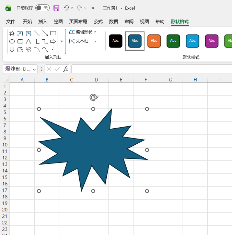The height and width of the screenshot is (235, 232).
Task: Switch to the 审阅 tab
Action: tap(129, 22)
